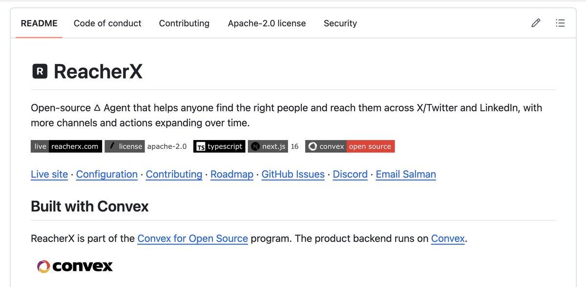Edit the README with the pencil icon
The image size is (586, 287).
536,23
